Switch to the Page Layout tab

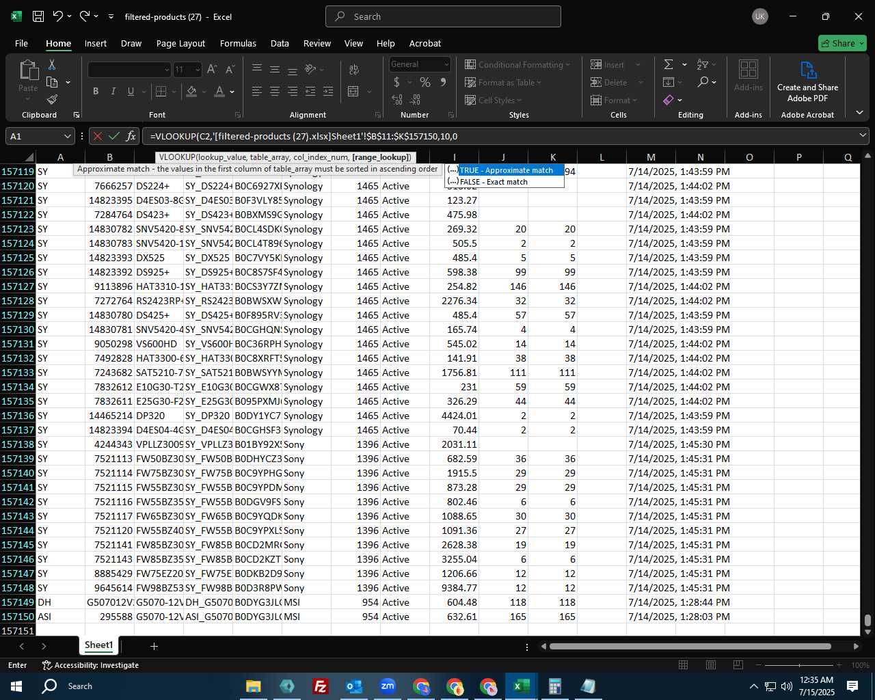(180, 43)
